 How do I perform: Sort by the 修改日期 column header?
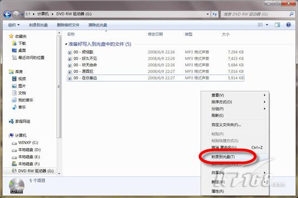156,34
